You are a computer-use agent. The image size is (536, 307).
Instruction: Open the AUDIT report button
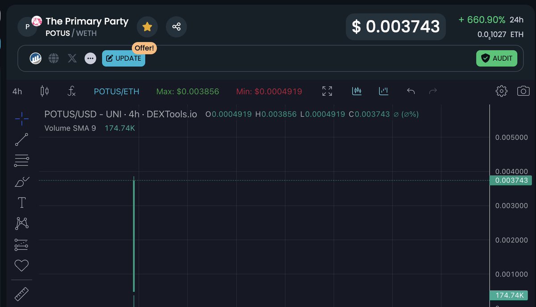coord(497,58)
